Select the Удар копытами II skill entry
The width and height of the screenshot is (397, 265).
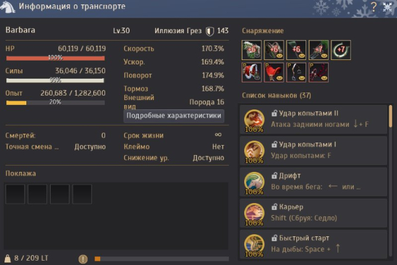coord(314,119)
